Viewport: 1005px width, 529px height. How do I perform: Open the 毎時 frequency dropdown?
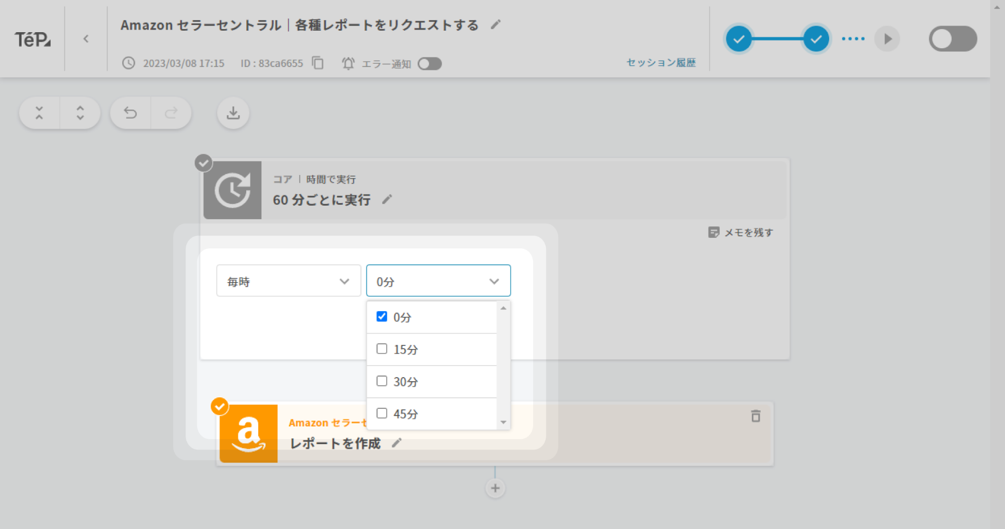pos(288,281)
